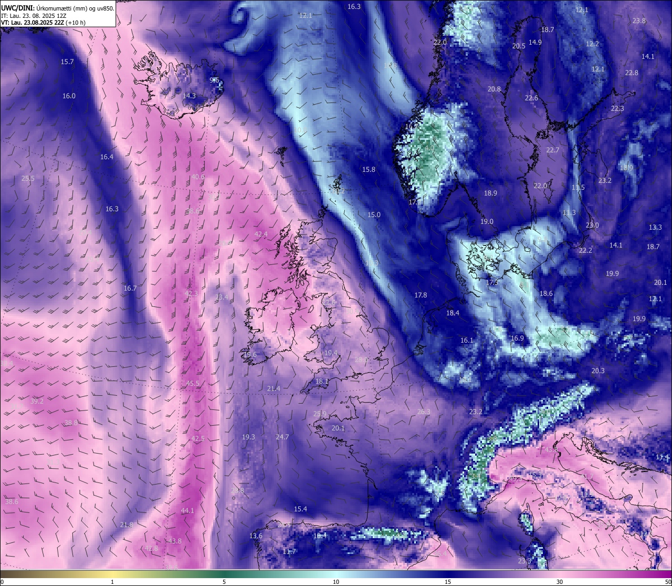Select the IT: Lau. 23. 08. 2025 12Z line
The width and height of the screenshot is (672, 586).
click(x=33, y=16)
